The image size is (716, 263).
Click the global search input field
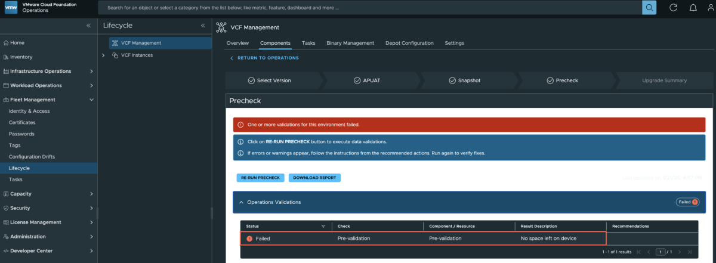tap(370, 8)
